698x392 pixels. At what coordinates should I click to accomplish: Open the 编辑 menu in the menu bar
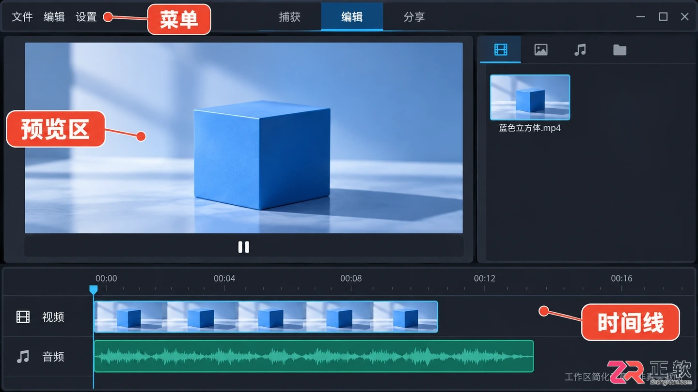tap(54, 17)
